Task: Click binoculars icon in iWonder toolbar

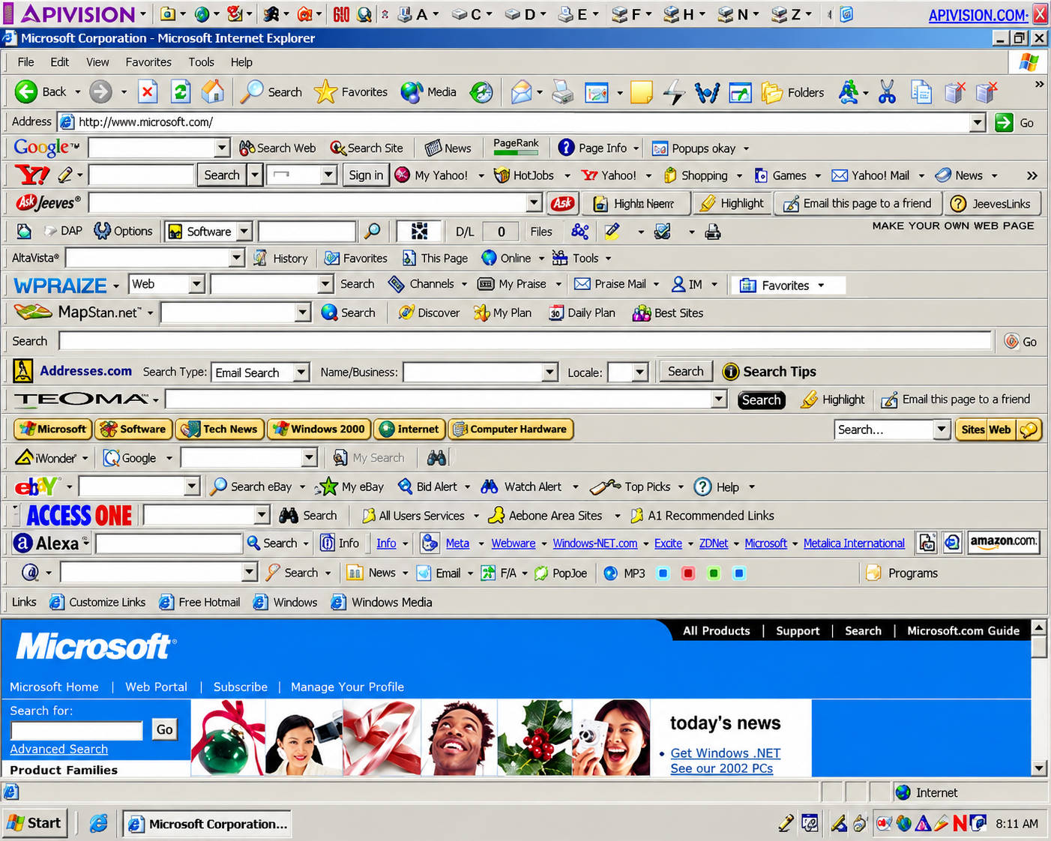Action: [x=436, y=458]
